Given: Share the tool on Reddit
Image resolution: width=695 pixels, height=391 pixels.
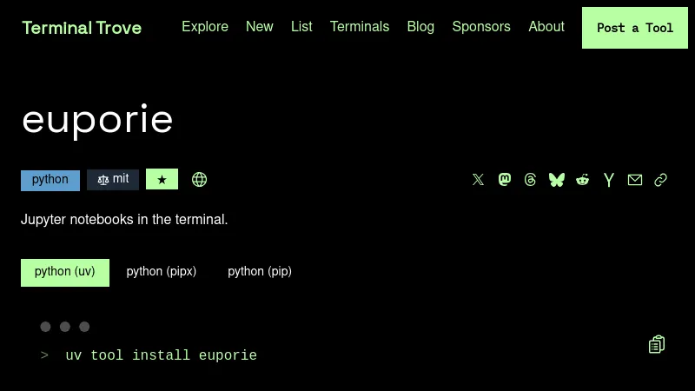Looking at the screenshot, I should [583, 180].
